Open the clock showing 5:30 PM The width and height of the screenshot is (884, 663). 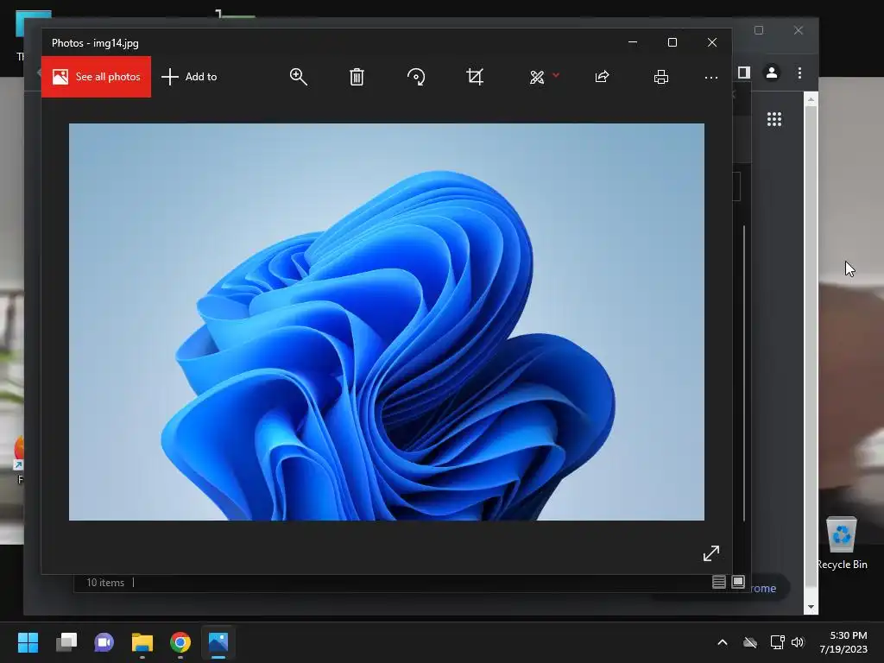click(x=843, y=642)
